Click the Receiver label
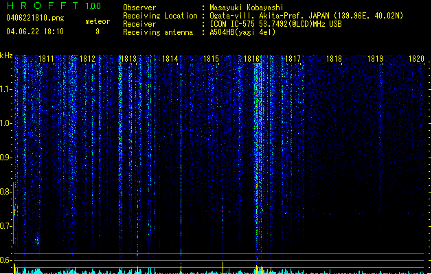The image size is (432, 274). [x=139, y=24]
